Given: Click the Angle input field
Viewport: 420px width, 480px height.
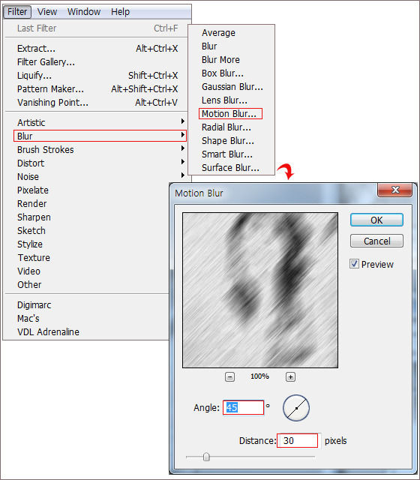Looking at the screenshot, I should click(243, 407).
